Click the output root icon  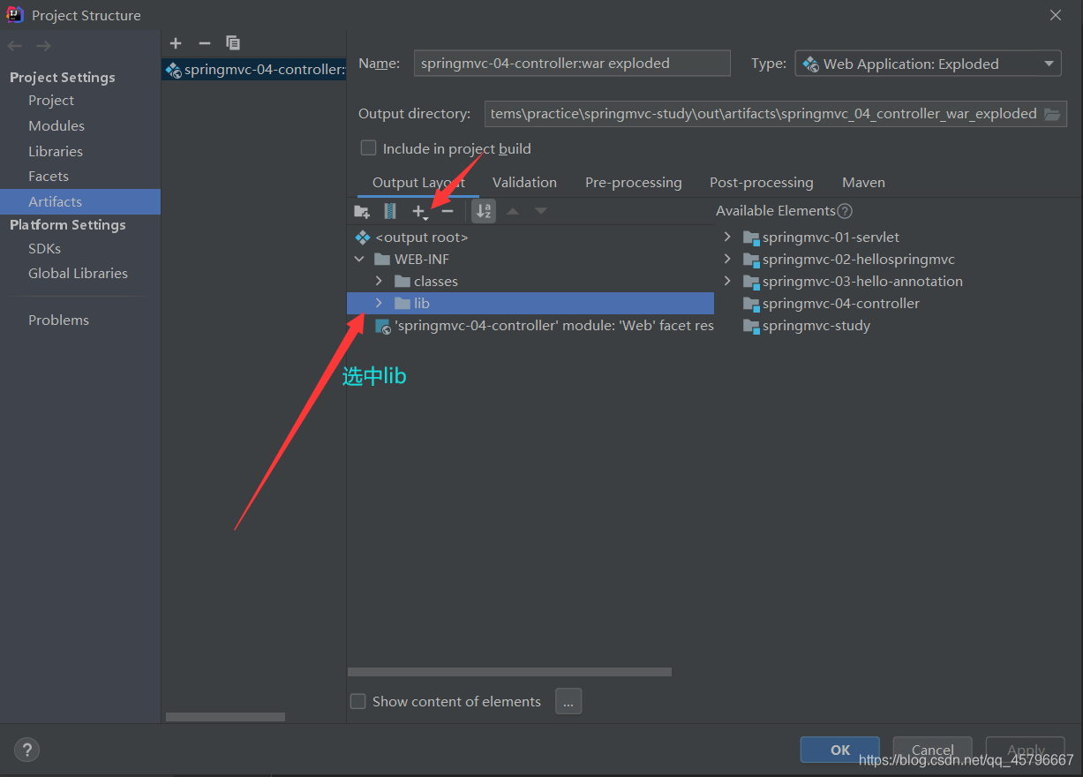click(x=362, y=238)
